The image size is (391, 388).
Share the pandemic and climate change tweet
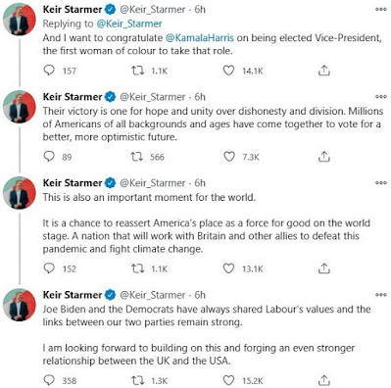coord(323,268)
